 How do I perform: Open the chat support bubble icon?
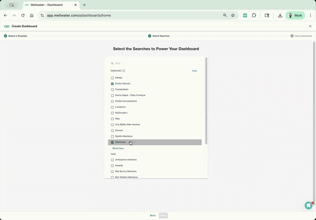308,205
